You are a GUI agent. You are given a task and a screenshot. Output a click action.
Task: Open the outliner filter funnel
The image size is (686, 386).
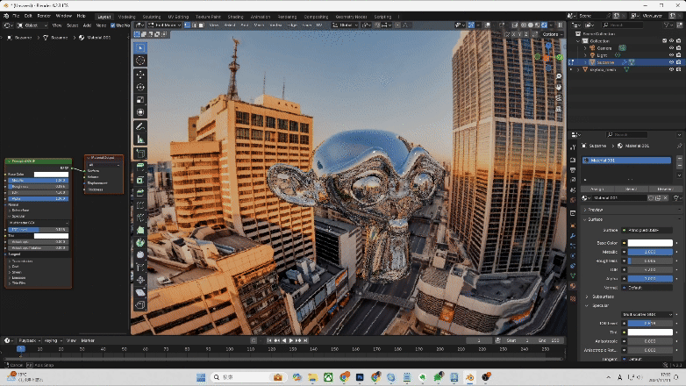[x=668, y=25]
